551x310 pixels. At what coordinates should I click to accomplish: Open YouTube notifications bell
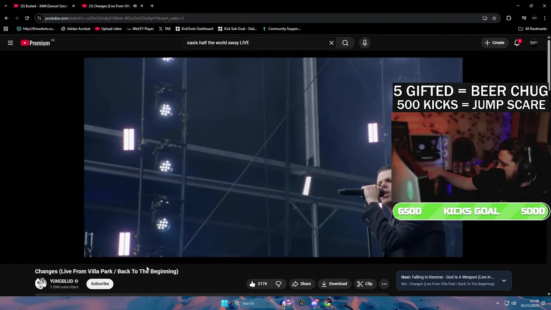coord(517,43)
